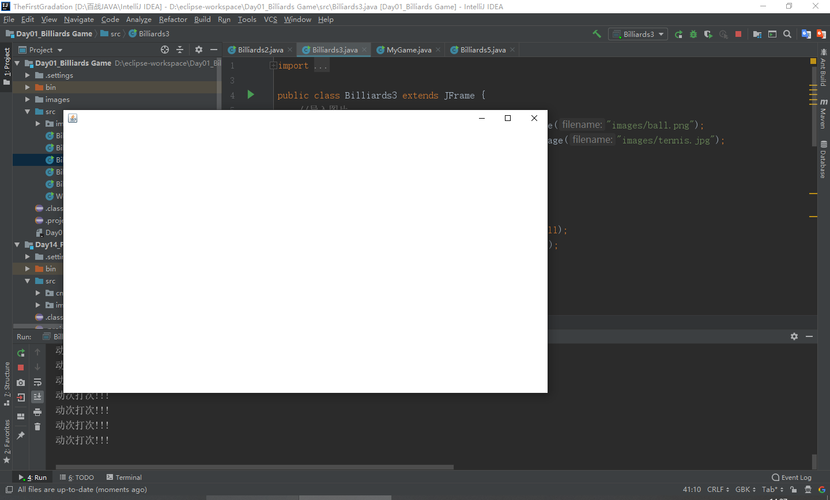This screenshot has width=830, height=500.
Task: Open Project Structure icon
Action: coord(757,34)
